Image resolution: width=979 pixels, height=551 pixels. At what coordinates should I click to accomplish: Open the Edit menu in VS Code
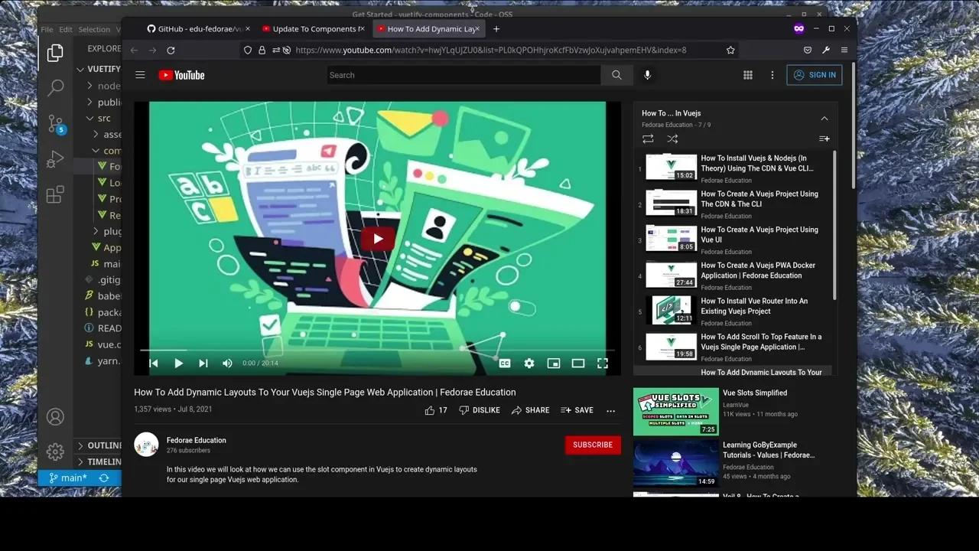coord(66,30)
